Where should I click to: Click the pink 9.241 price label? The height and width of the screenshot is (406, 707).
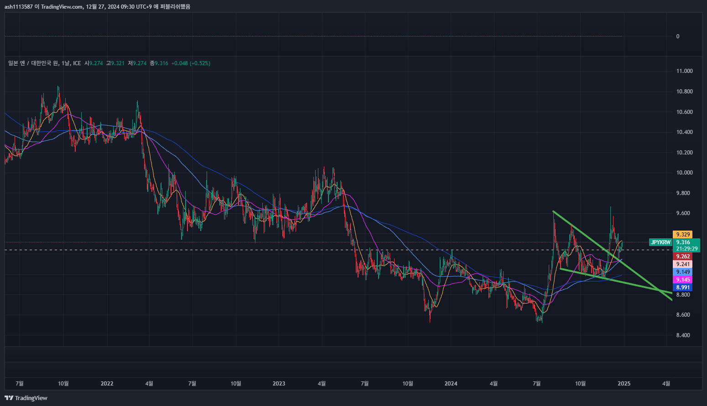click(682, 264)
